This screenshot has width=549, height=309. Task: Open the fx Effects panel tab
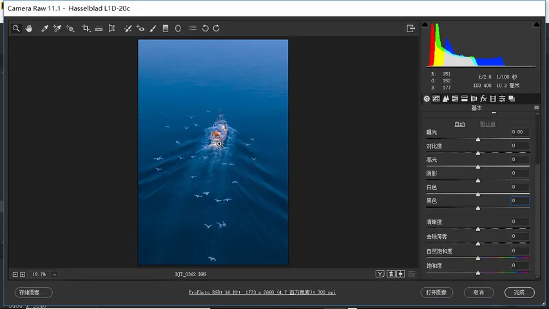pos(483,98)
